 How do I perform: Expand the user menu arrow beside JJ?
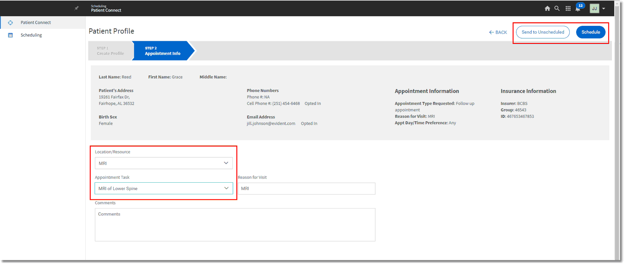(604, 9)
